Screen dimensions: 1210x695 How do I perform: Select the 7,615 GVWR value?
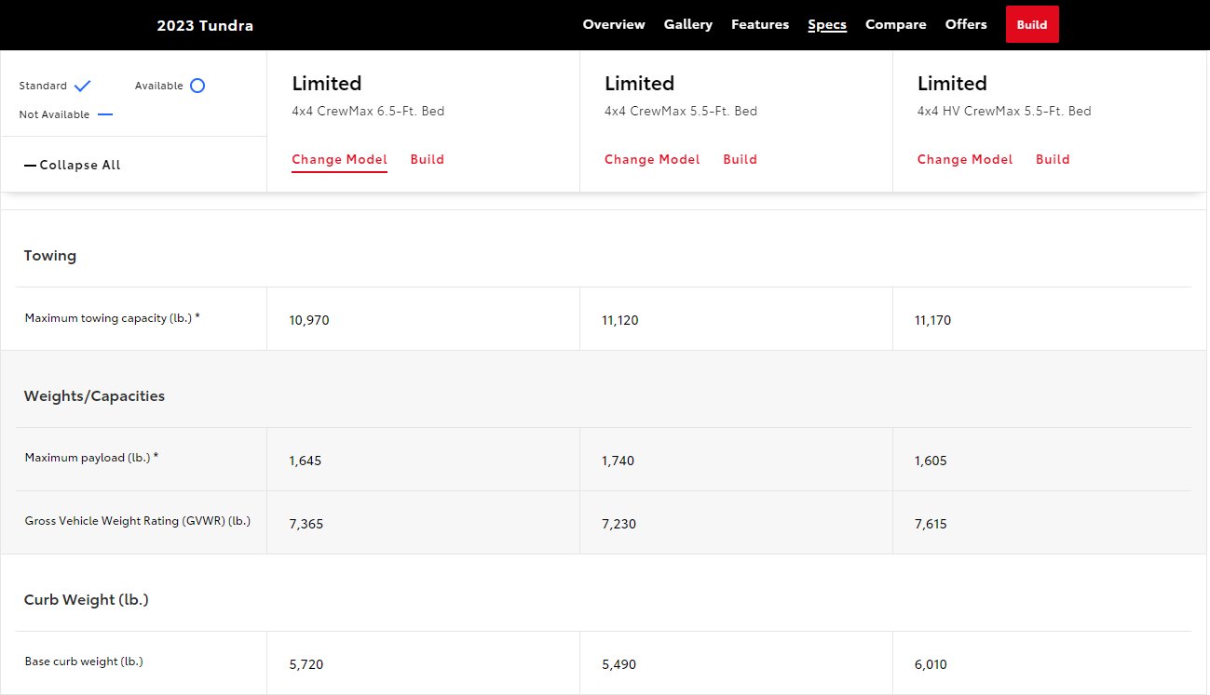pyautogui.click(x=931, y=524)
